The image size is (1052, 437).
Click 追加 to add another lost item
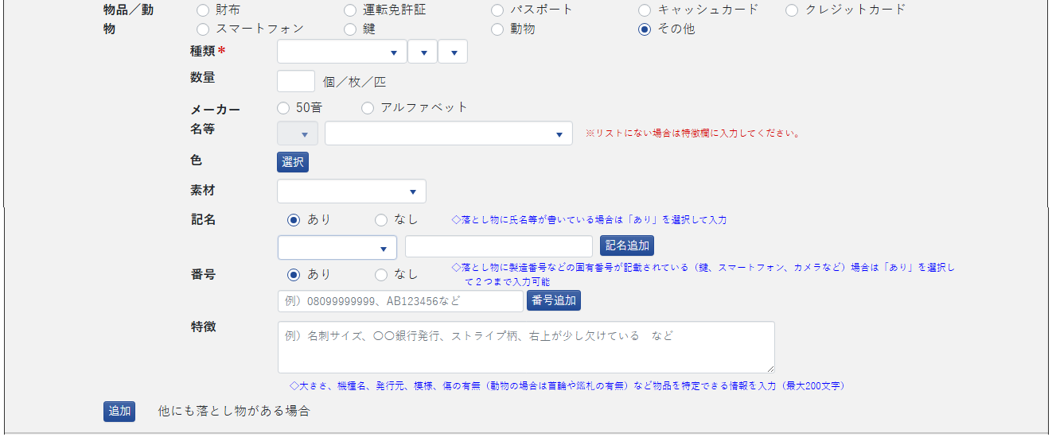point(119,412)
